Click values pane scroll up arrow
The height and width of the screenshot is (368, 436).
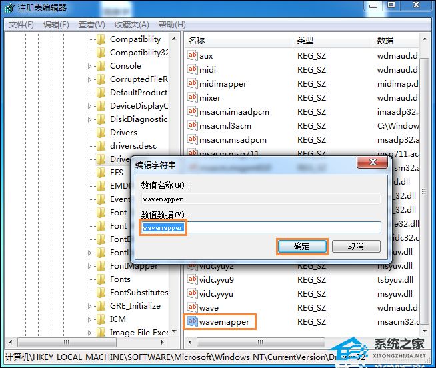(425, 39)
